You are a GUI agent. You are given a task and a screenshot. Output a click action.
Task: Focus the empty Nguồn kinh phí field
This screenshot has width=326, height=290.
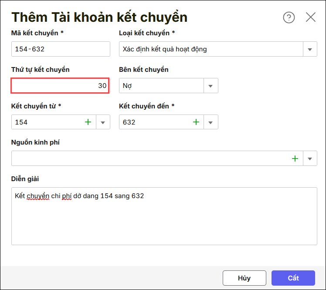pyautogui.click(x=148, y=158)
